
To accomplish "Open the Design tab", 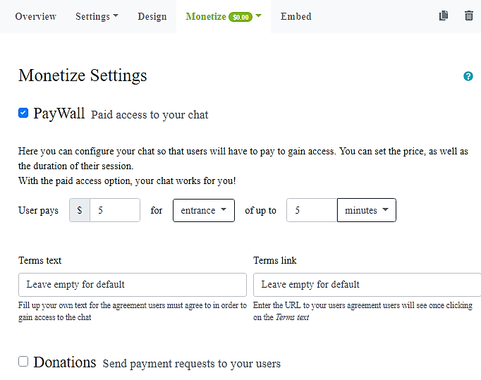I will [x=152, y=16].
